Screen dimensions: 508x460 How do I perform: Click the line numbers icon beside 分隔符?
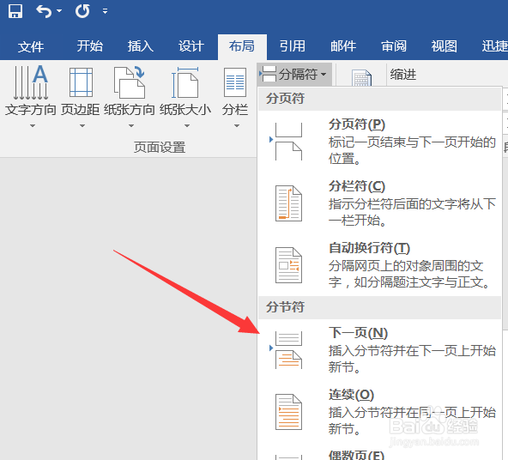point(361,78)
